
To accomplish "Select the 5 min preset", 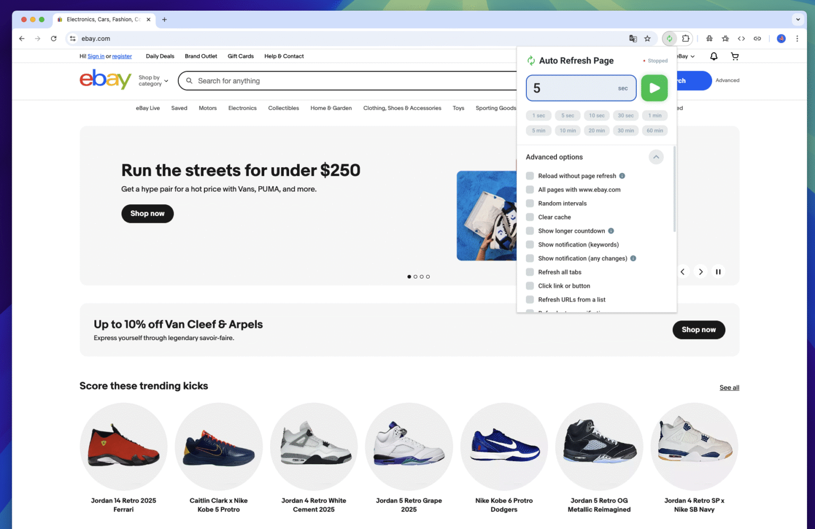I will pos(539,131).
